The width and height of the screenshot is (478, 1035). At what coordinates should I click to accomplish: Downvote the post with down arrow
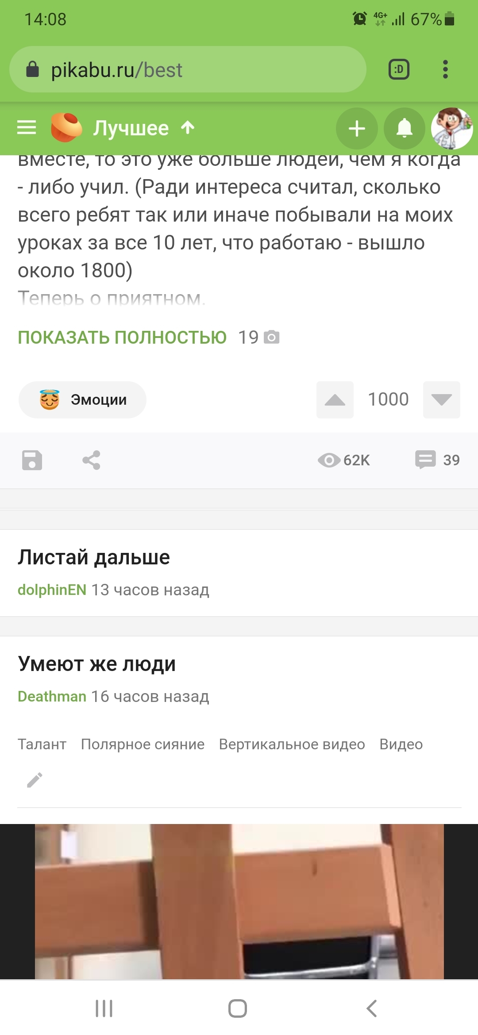(x=441, y=400)
